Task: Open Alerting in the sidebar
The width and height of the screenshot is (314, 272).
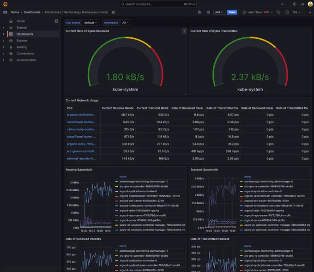Action: click(22, 47)
